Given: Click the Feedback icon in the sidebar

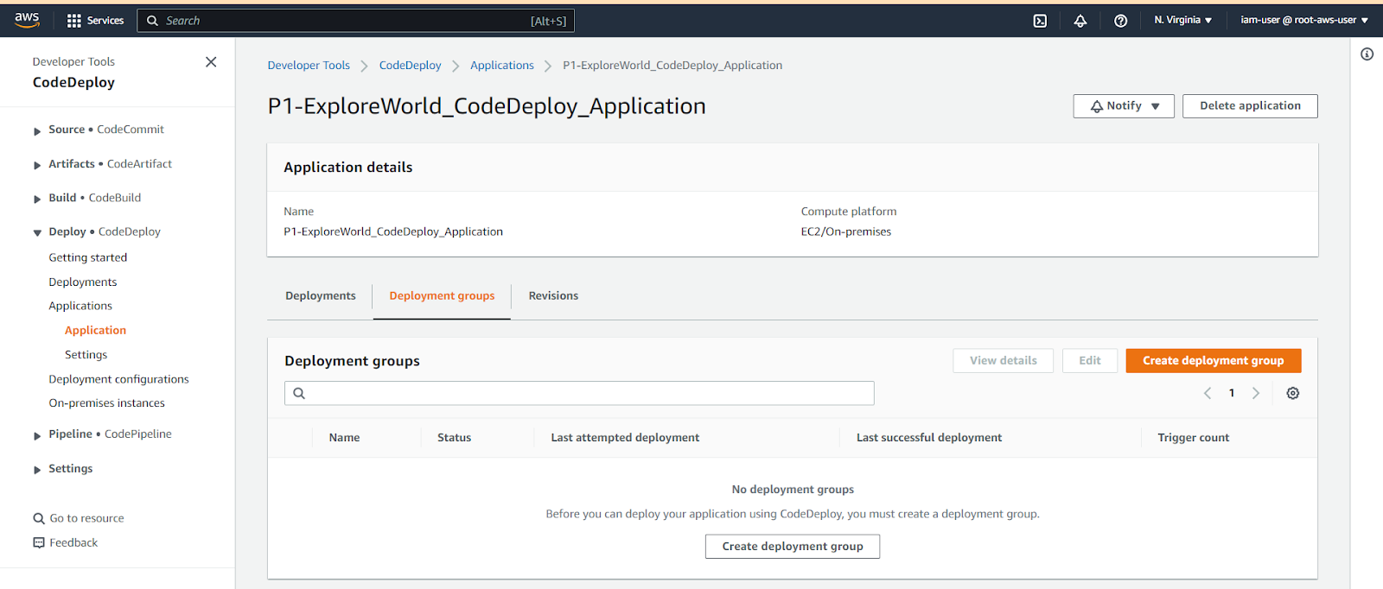Looking at the screenshot, I should [39, 542].
